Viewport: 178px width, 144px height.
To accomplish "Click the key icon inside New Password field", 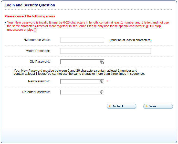I will point(102,81).
